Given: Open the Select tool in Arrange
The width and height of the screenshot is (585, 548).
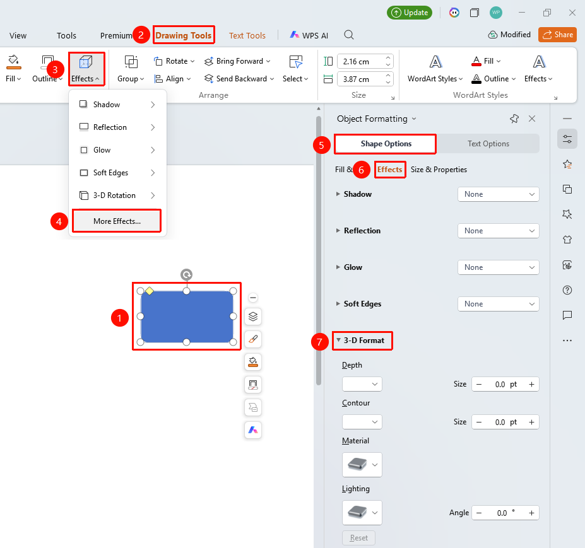Looking at the screenshot, I should tap(295, 69).
